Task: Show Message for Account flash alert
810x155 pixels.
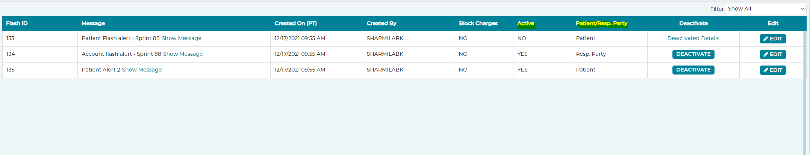Action: coord(183,54)
